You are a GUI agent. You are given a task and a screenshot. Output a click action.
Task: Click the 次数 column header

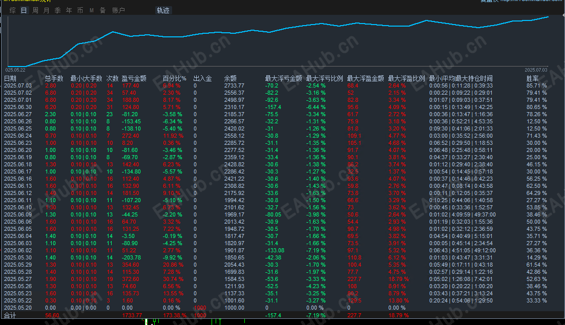pyautogui.click(x=112, y=78)
